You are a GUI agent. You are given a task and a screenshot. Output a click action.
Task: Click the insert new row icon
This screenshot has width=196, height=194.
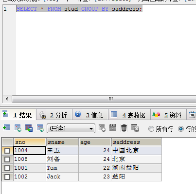pyautogui.click(x=18, y=128)
